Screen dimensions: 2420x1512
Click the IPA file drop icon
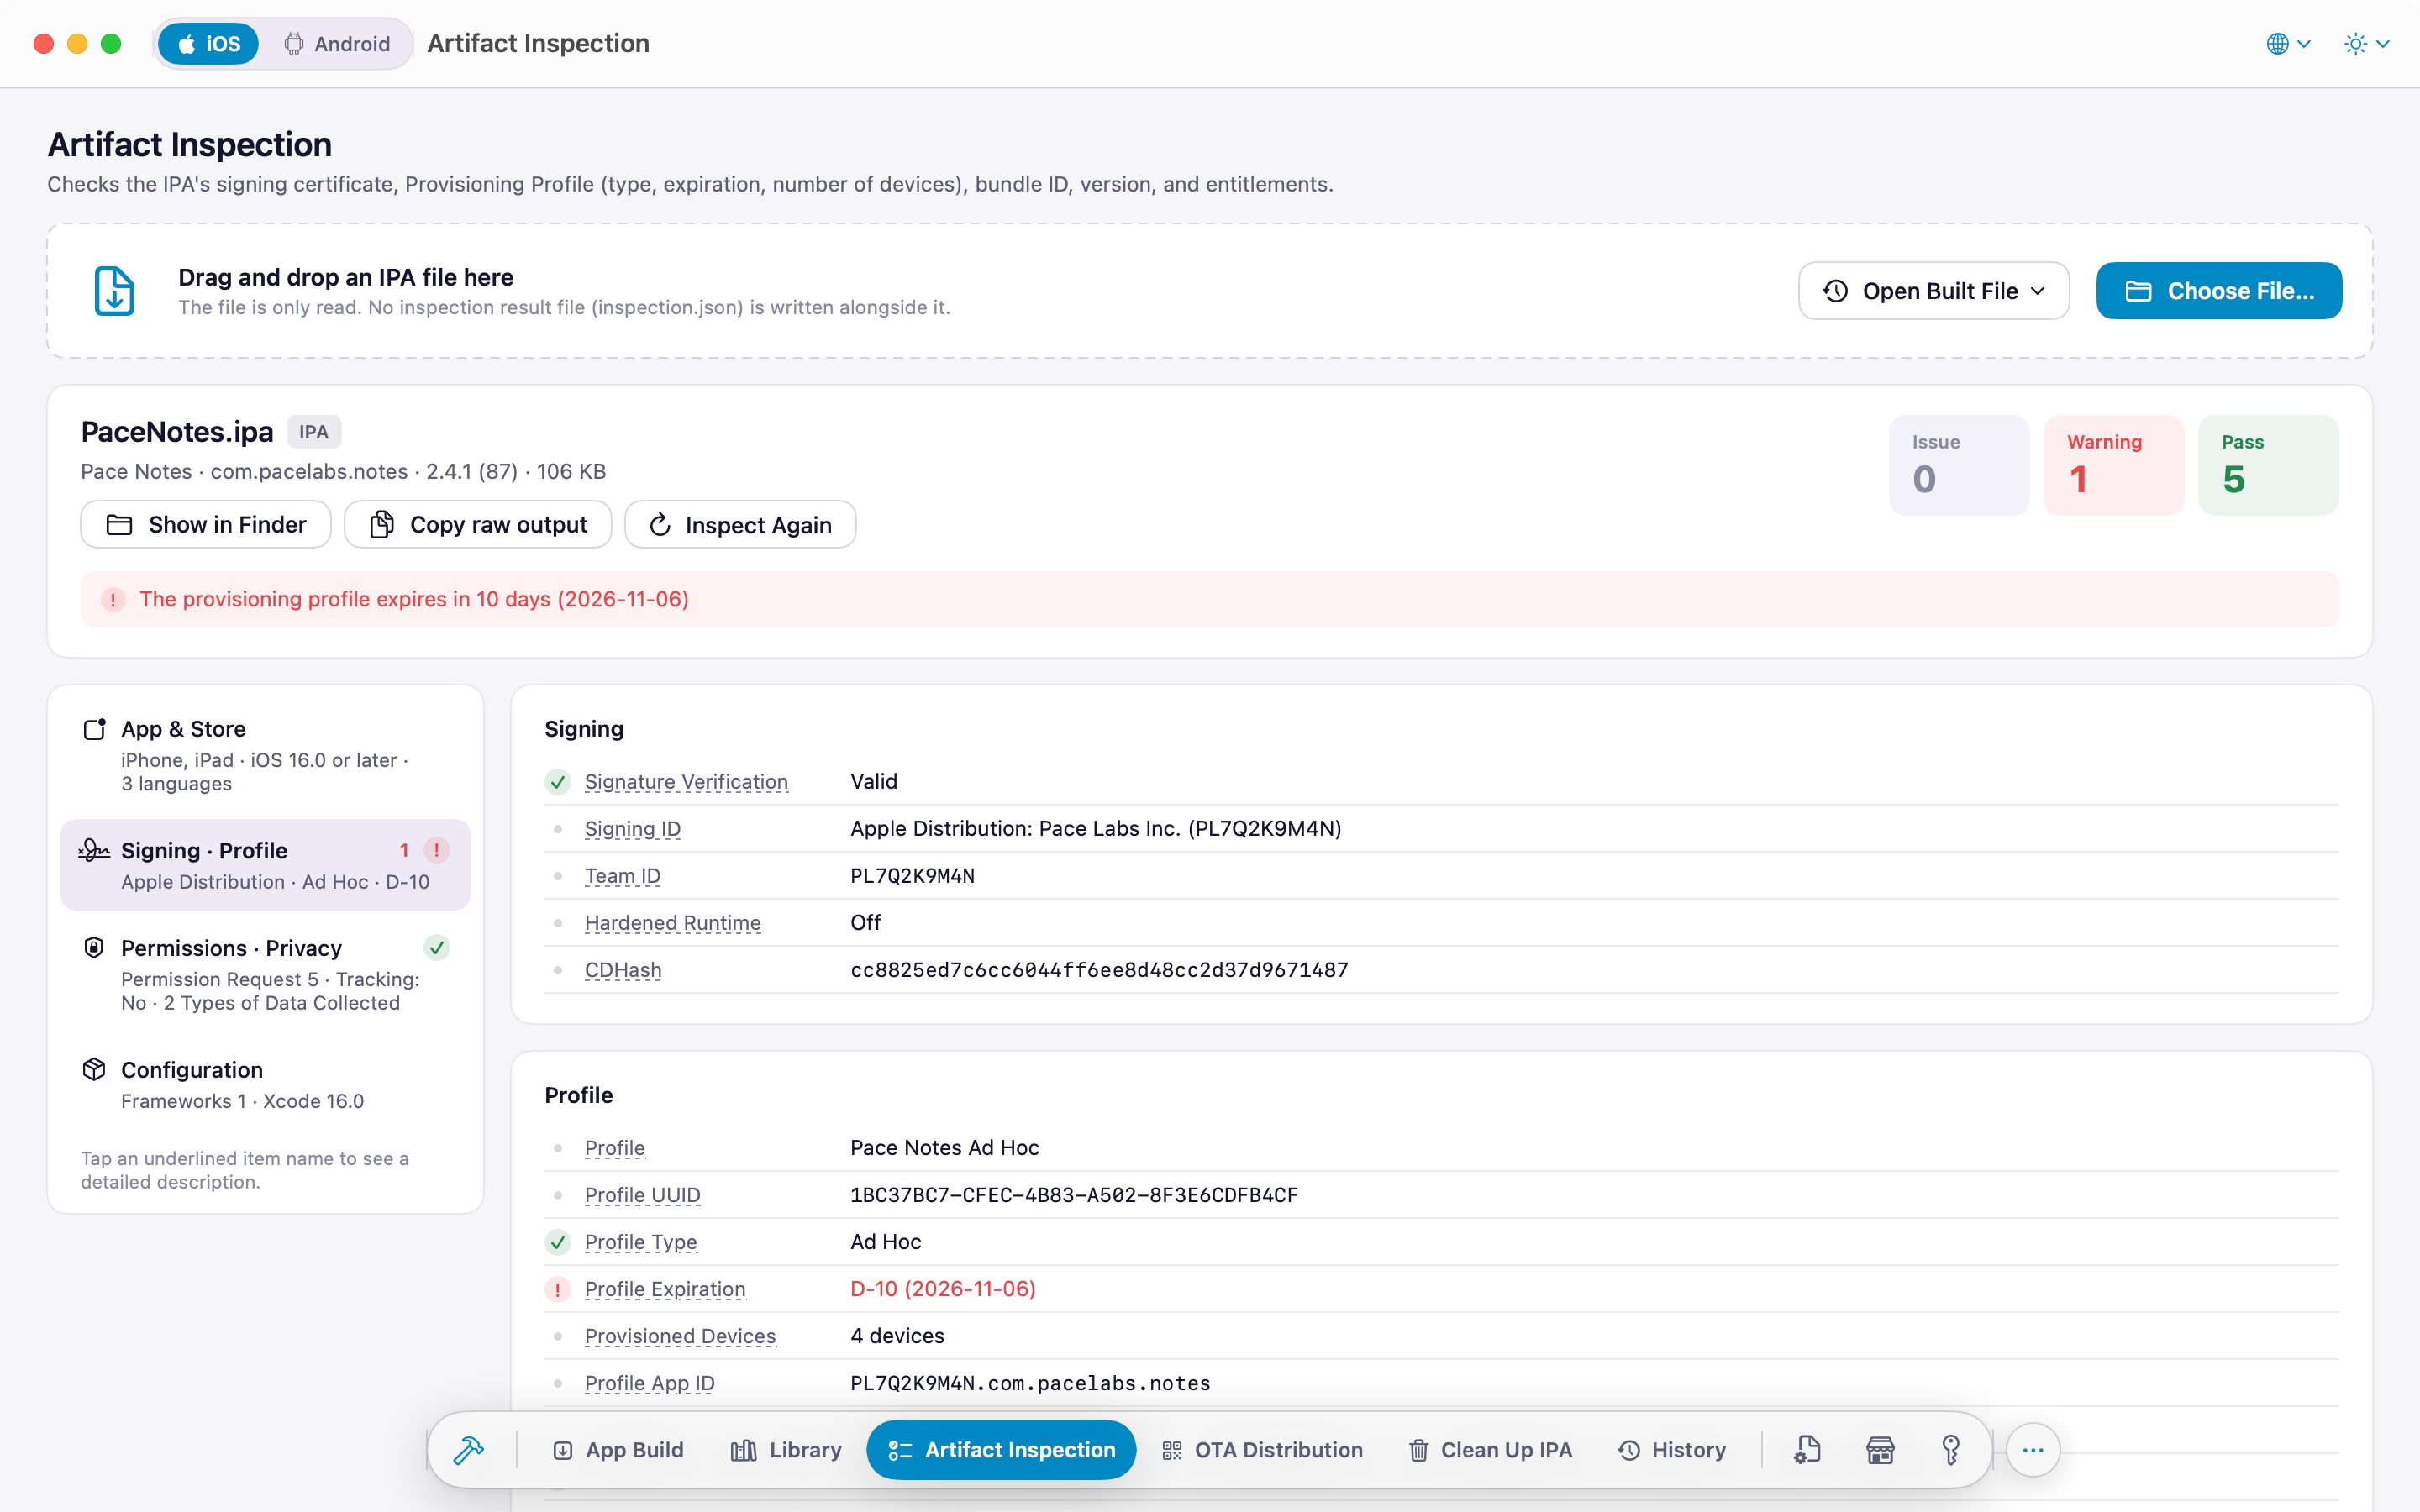click(114, 291)
